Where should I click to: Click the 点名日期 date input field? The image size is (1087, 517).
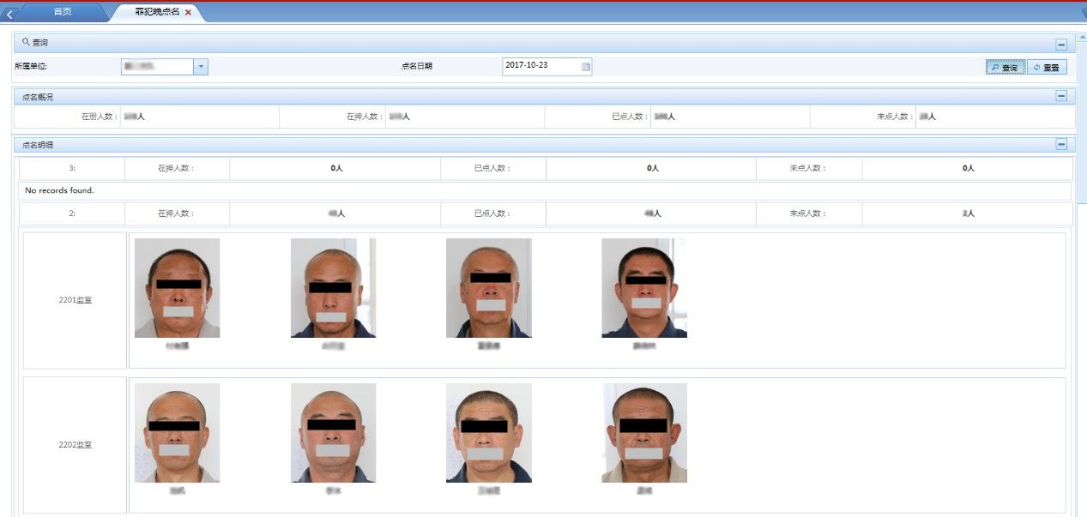540,67
